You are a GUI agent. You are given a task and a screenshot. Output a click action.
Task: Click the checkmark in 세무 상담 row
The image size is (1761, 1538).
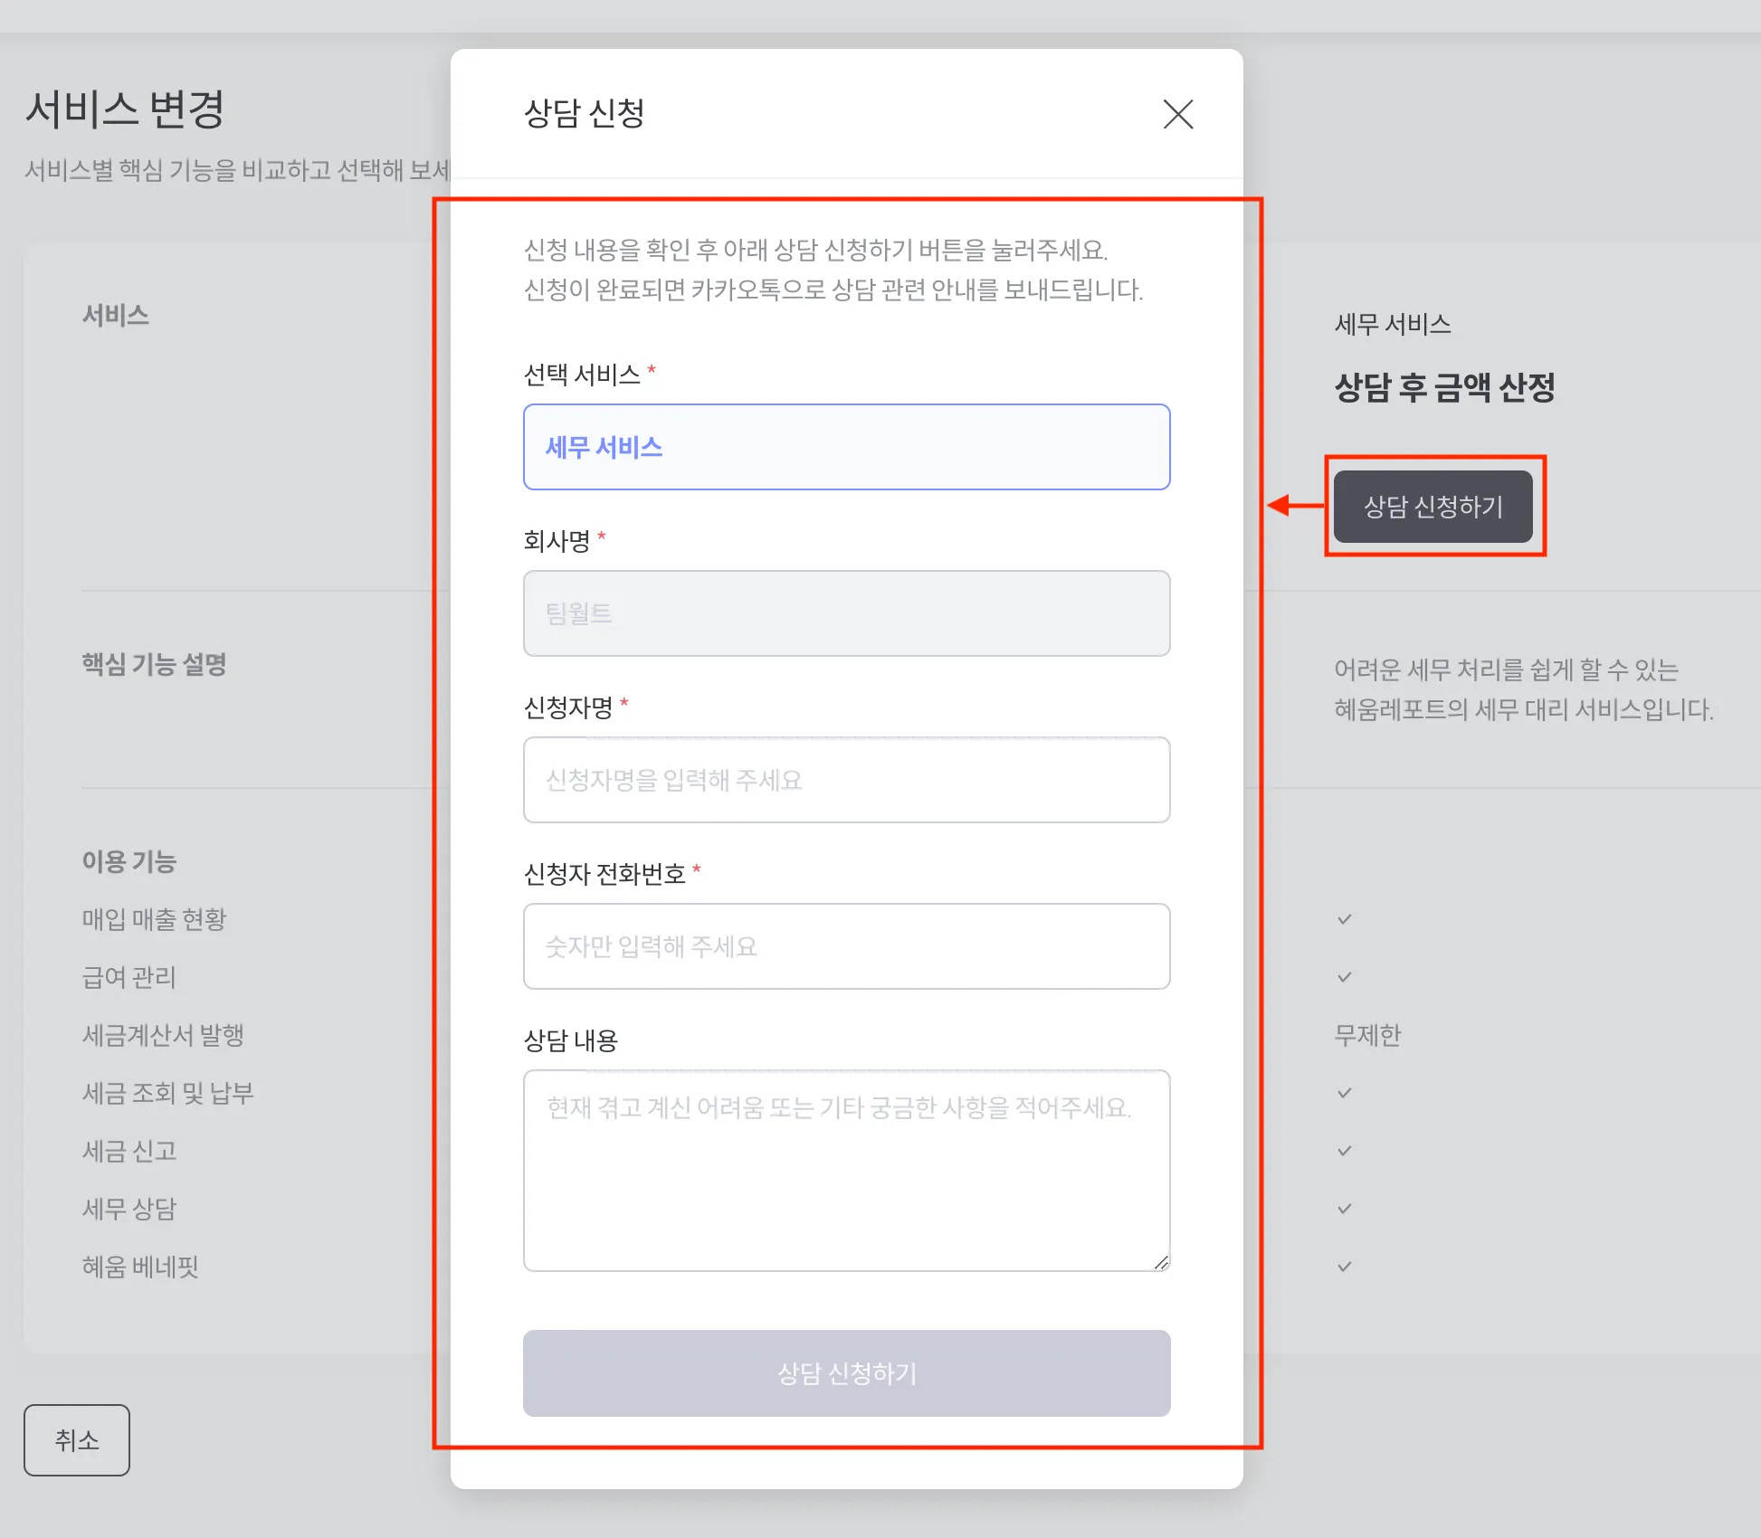point(1345,1209)
